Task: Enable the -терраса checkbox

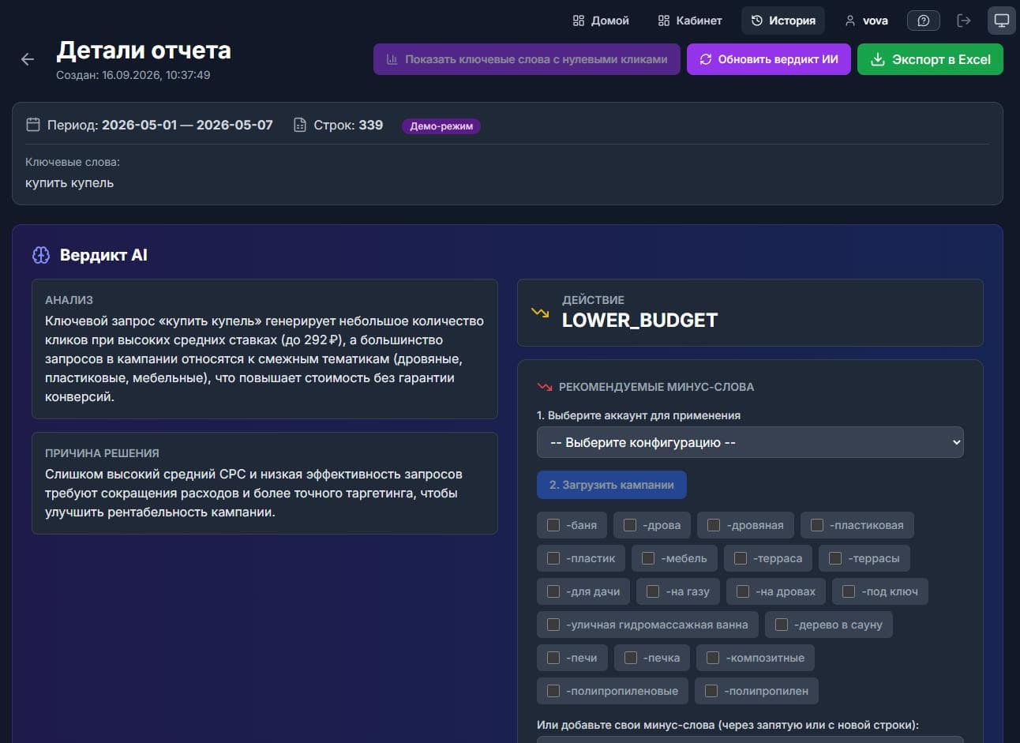Action: [x=741, y=558]
